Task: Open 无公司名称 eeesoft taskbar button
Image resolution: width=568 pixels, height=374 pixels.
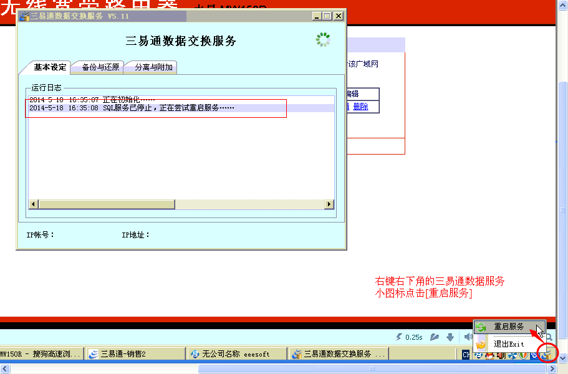Action: (x=236, y=353)
